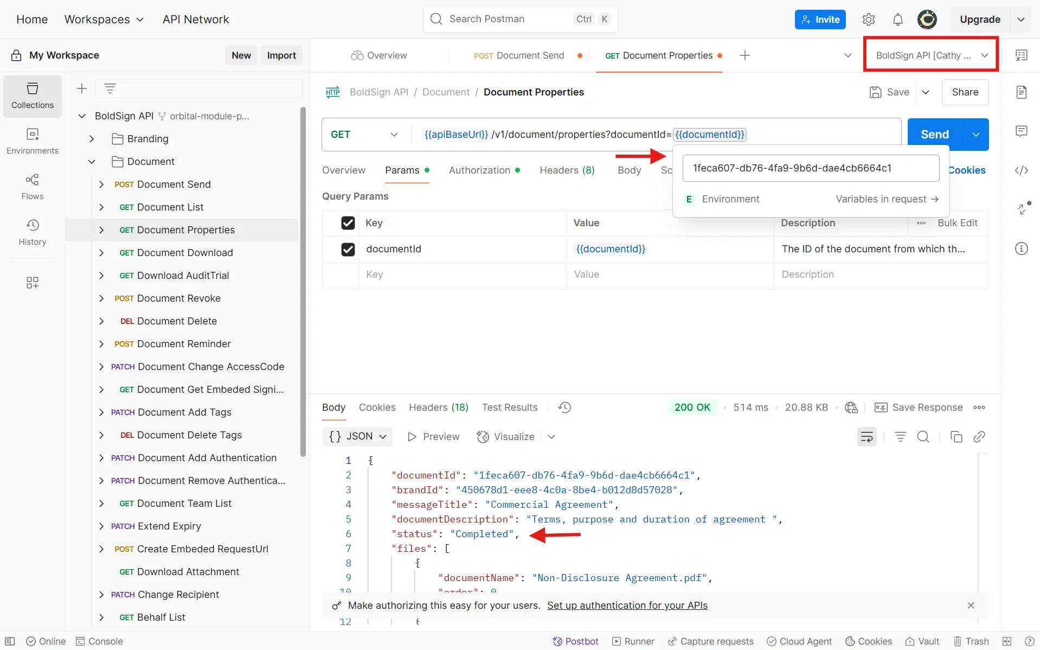This screenshot has height=650, width=1040.
Task: Open Set up authentication for your APIs link
Action: 627,606
